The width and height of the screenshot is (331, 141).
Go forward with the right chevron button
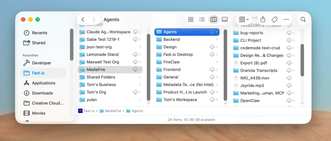pos(94,19)
